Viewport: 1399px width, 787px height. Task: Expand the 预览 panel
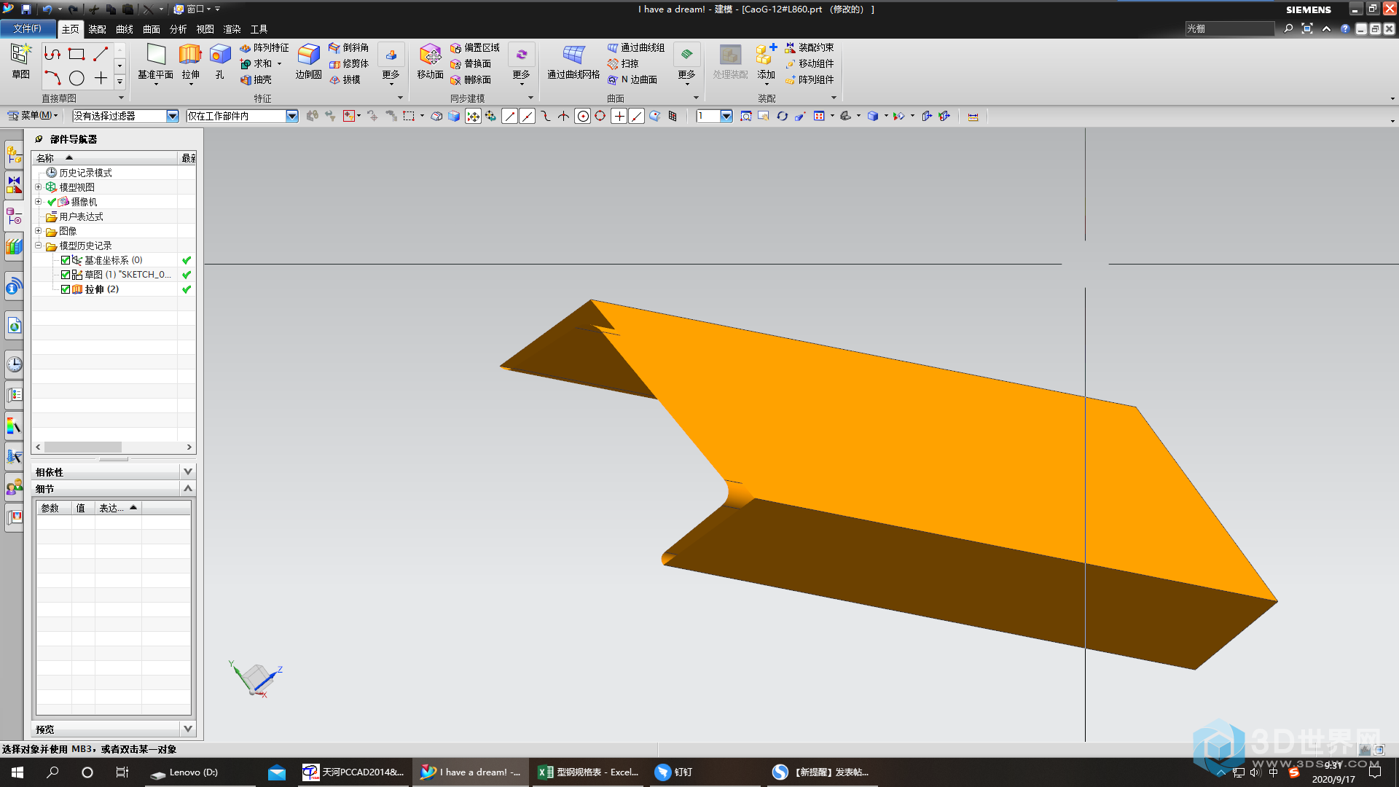(x=187, y=729)
